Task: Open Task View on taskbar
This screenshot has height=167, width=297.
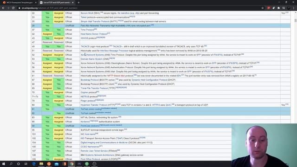Action: (x=26, y=164)
